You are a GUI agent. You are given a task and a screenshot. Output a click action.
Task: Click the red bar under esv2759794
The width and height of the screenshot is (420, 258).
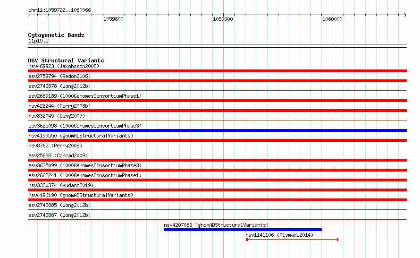click(217, 81)
